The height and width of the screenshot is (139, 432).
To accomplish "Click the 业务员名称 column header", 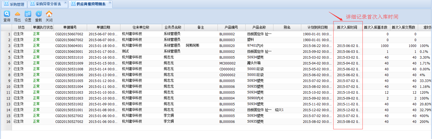I will point(173,28).
